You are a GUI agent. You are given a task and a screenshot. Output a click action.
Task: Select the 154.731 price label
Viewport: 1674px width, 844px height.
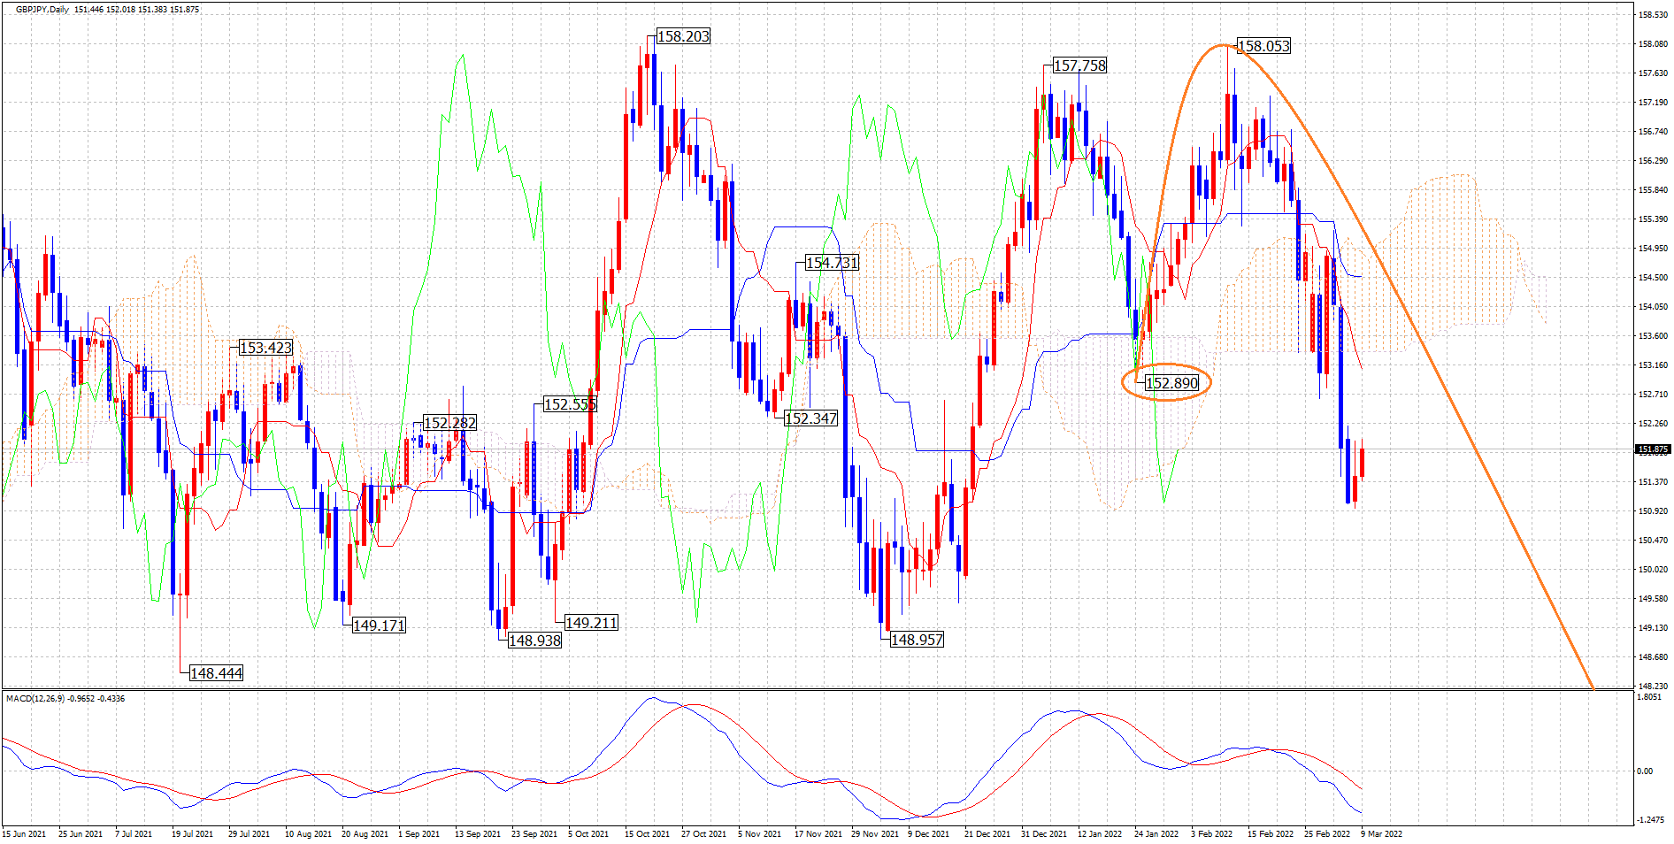point(832,263)
